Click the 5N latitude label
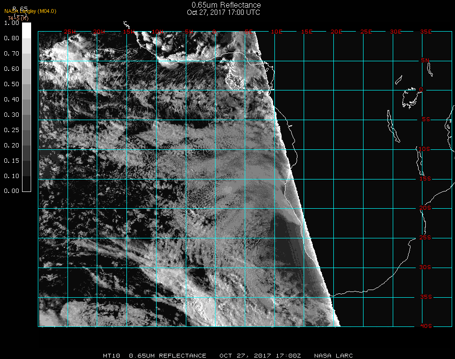 [425, 60]
